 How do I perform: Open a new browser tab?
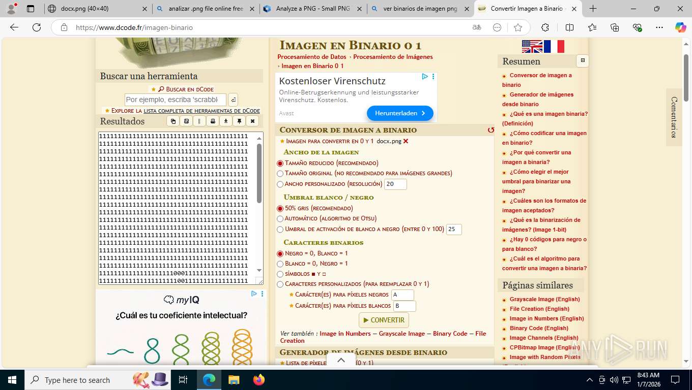click(x=593, y=9)
